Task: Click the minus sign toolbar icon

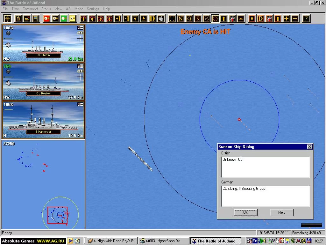Action: (295, 19)
